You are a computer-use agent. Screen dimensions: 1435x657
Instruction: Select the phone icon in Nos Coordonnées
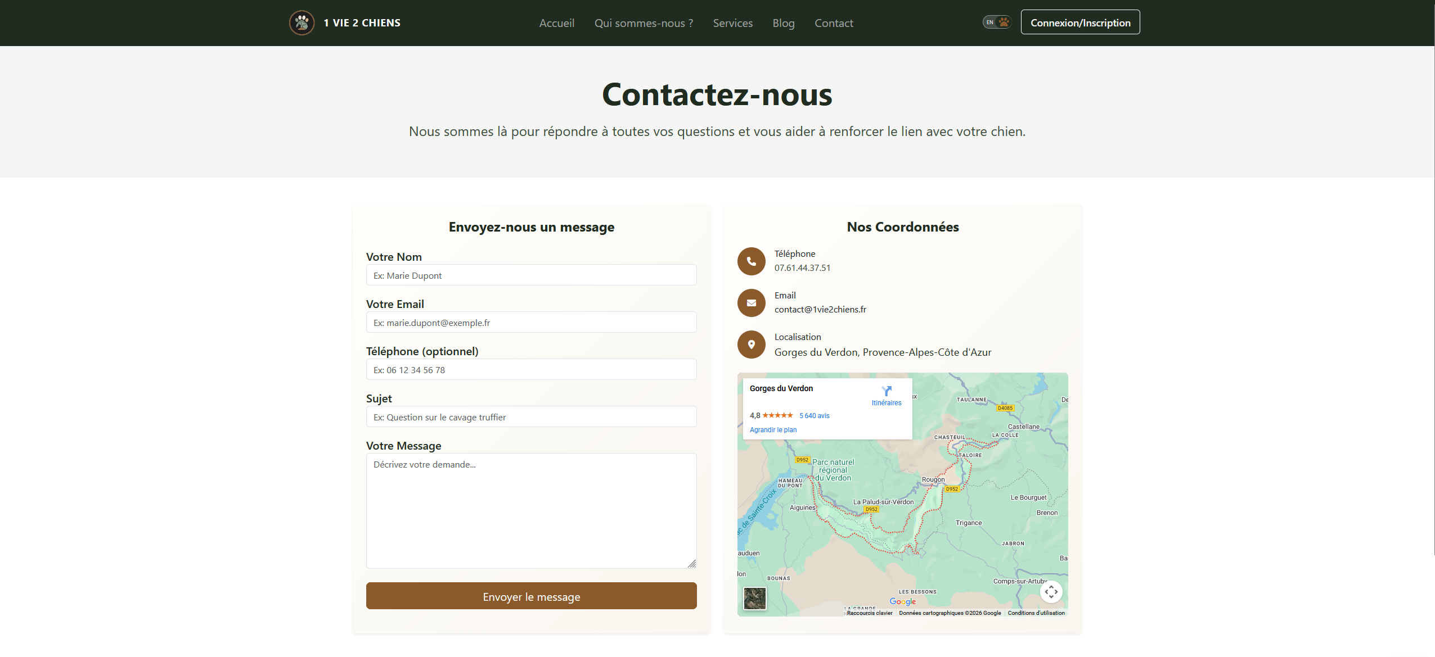[752, 261]
